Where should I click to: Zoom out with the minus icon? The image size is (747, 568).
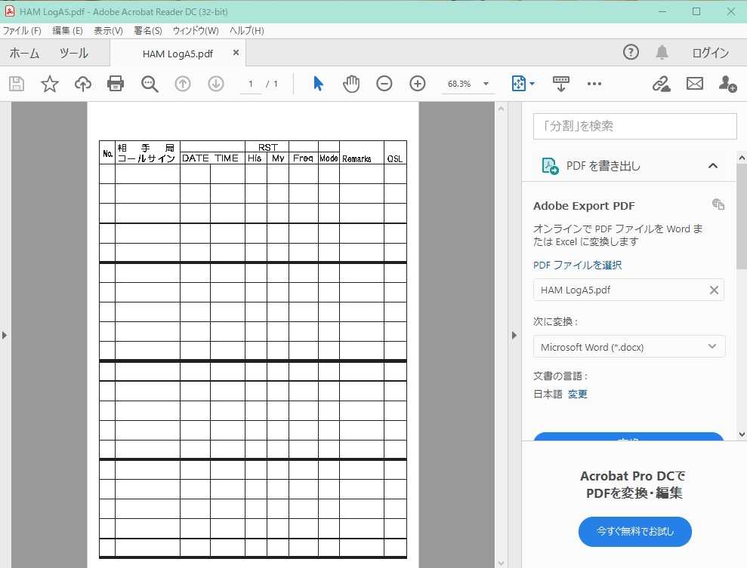[384, 84]
